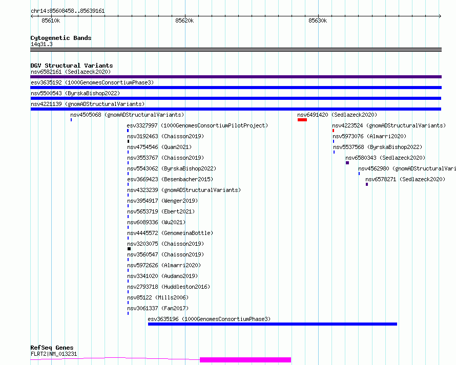Open nsv3560547 (Chaisson2019) label
The height and width of the screenshot is (365, 456).
pos(165,254)
